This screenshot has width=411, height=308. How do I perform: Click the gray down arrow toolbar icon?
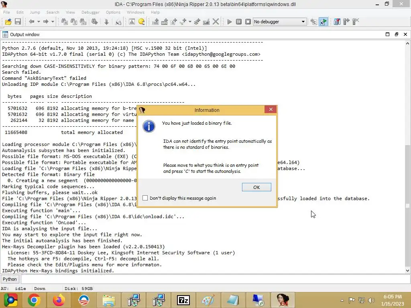[x=106, y=22]
